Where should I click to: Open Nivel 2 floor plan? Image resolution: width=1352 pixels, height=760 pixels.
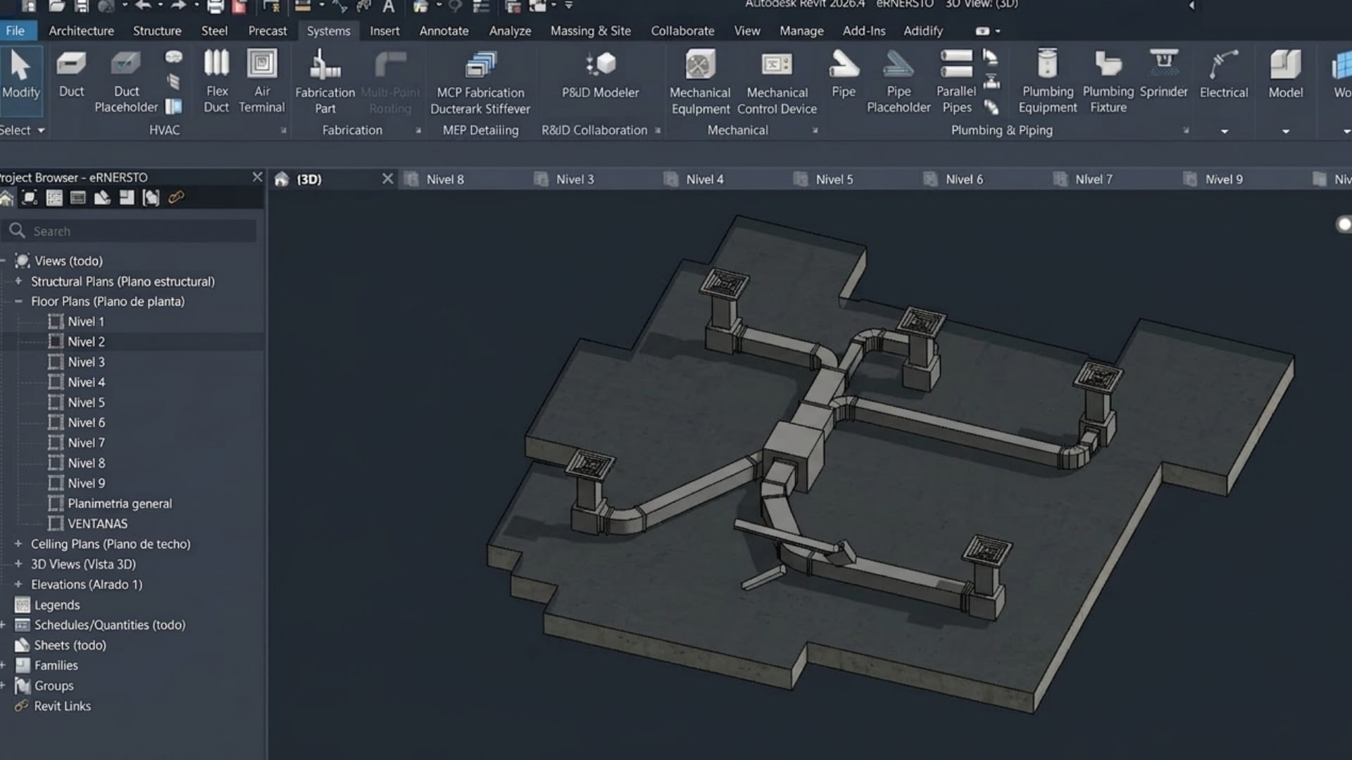coord(86,342)
